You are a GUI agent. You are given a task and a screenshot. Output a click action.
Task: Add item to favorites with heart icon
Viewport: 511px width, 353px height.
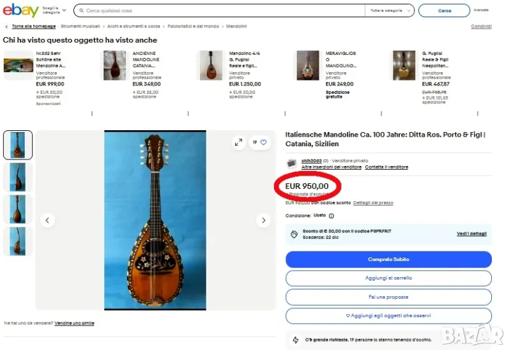point(263,142)
